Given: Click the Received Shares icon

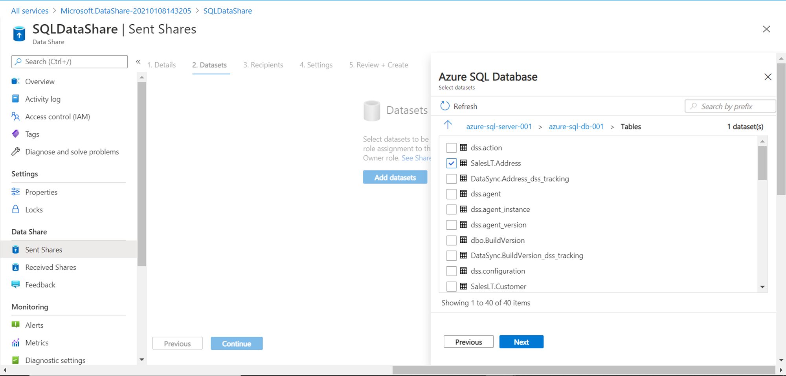Looking at the screenshot, I should coord(16,267).
